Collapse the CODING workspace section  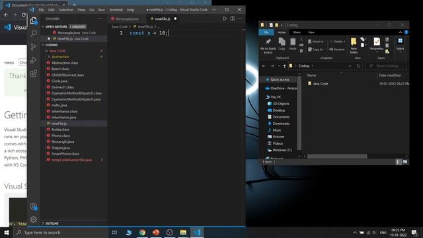tap(43, 45)
